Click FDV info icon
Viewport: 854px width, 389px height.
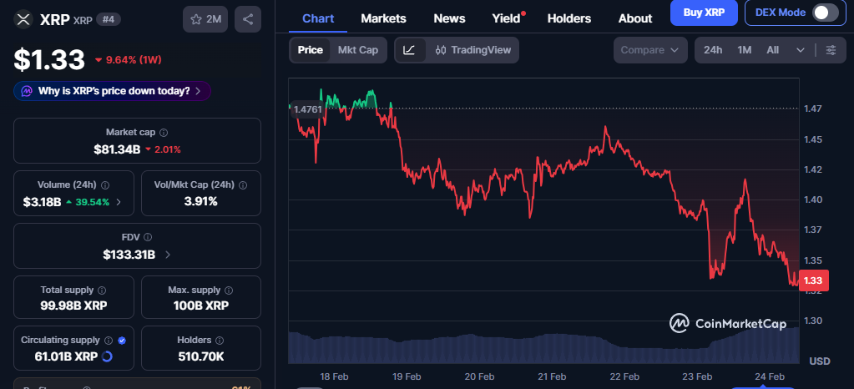tap(148, 238)
